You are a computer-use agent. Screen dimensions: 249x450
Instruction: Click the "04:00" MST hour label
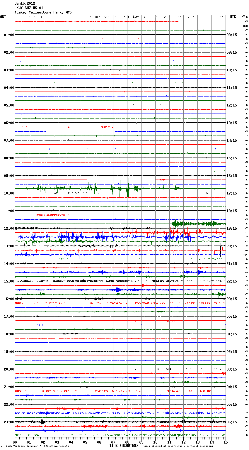[9, 88]
